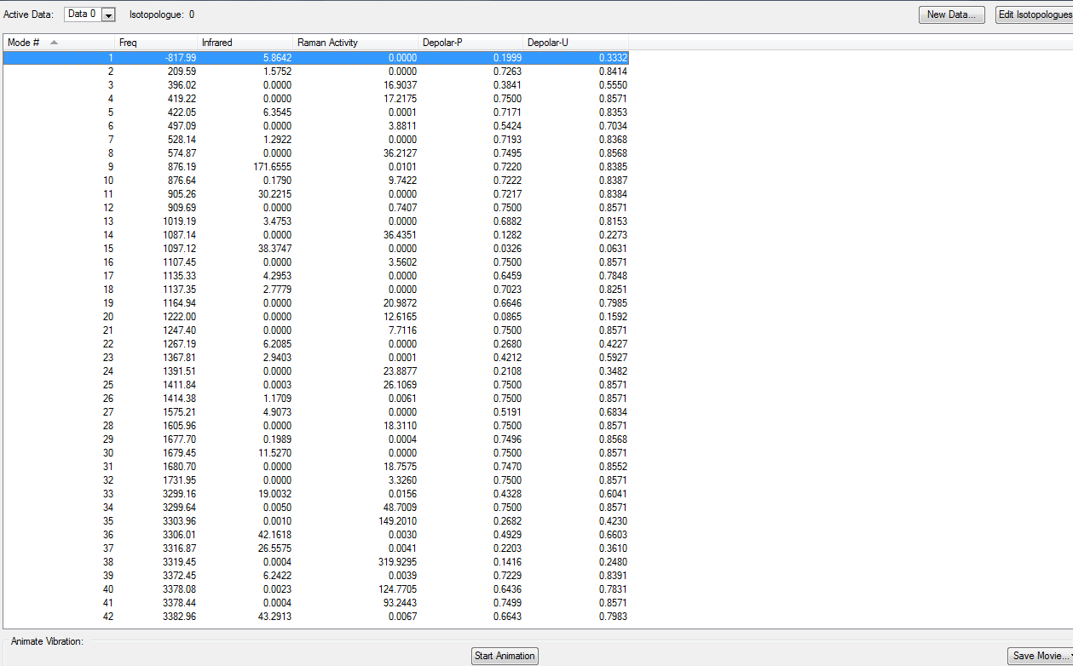Select the row with frequency 3306.01
Image resolution: width=1073 pixels, height=666 pixels.
[316, 535]
